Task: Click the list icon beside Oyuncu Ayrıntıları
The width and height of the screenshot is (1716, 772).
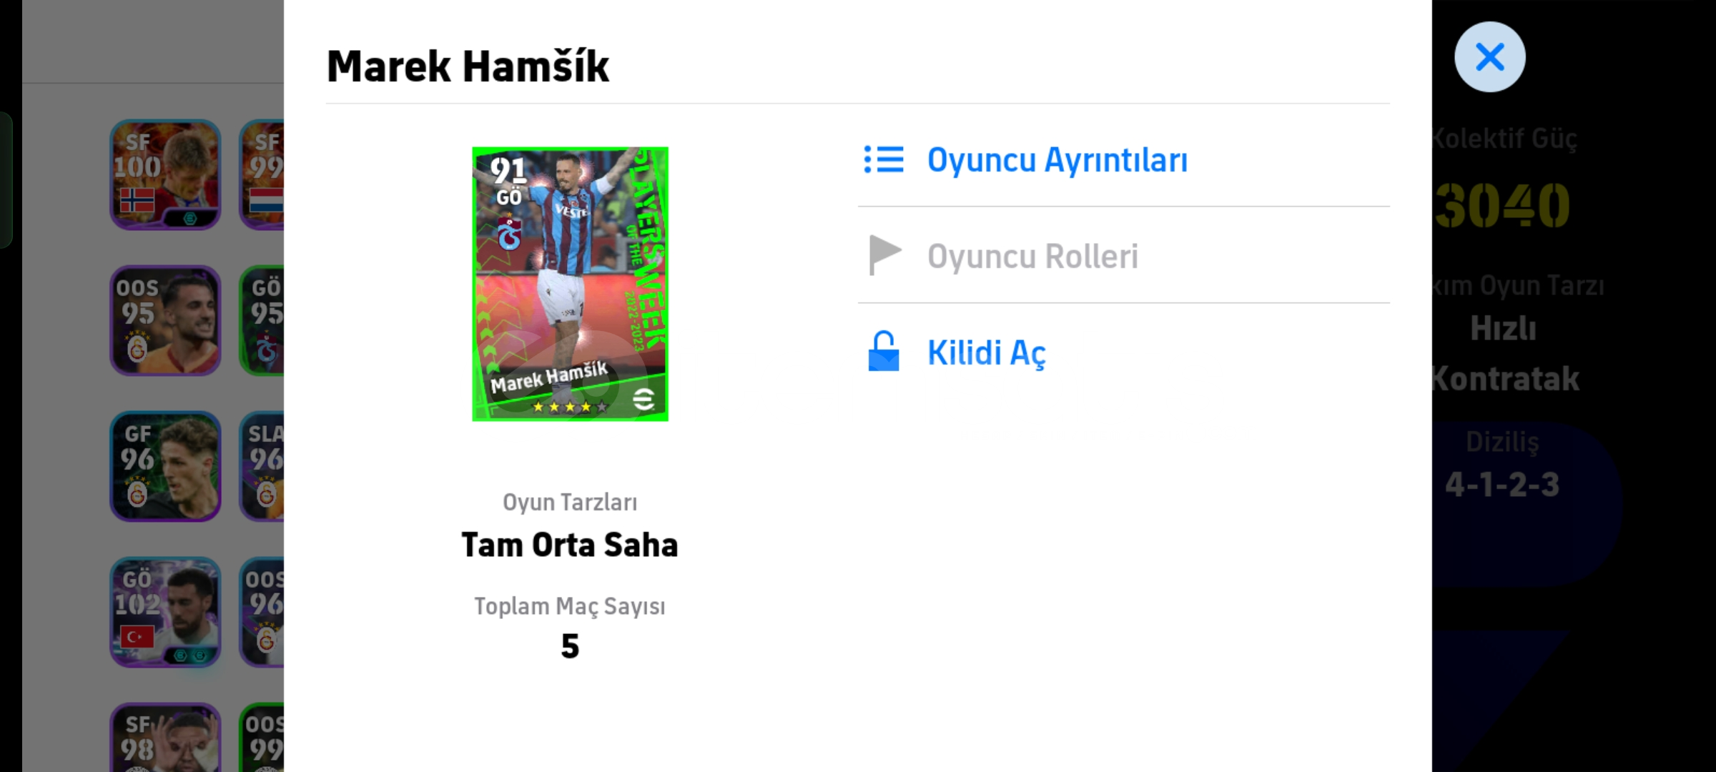Action: 884,160
